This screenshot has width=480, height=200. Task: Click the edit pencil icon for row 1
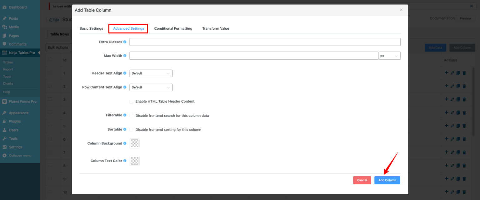[x=452, y=73]
